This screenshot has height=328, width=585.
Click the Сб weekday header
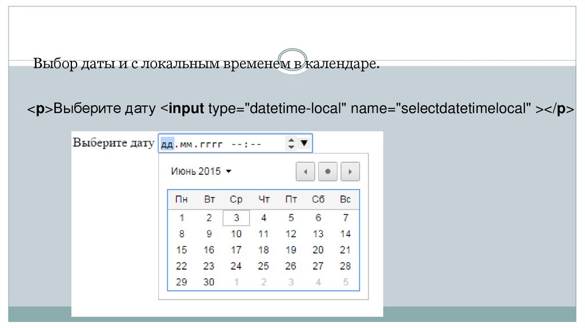click(x=318, y=199)
